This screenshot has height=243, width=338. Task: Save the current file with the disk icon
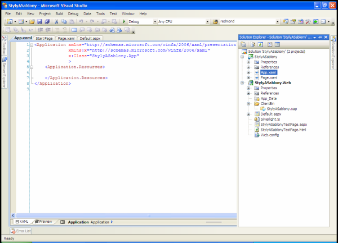(x=39, y=21)
